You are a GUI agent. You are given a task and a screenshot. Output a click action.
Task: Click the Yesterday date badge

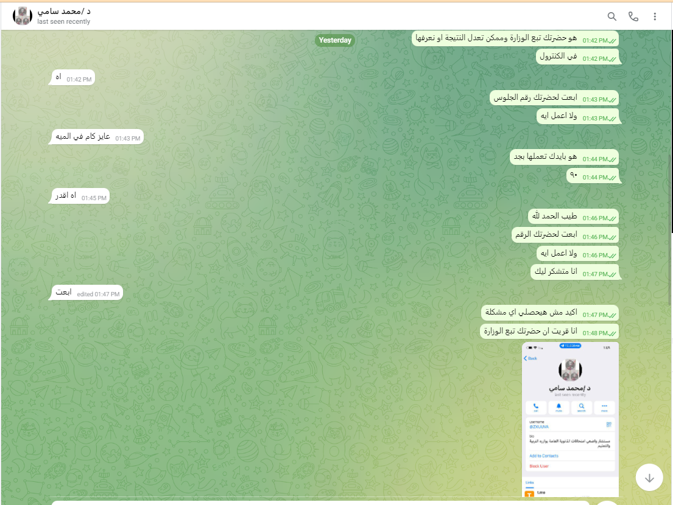pyautogui.click(x=335, y=40)
